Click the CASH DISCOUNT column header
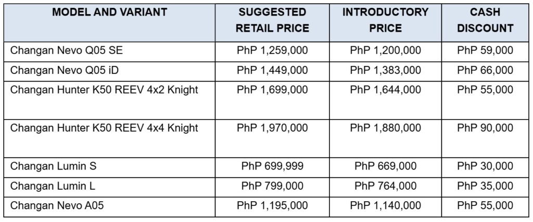The image size is (533, 222). (485, 23)
